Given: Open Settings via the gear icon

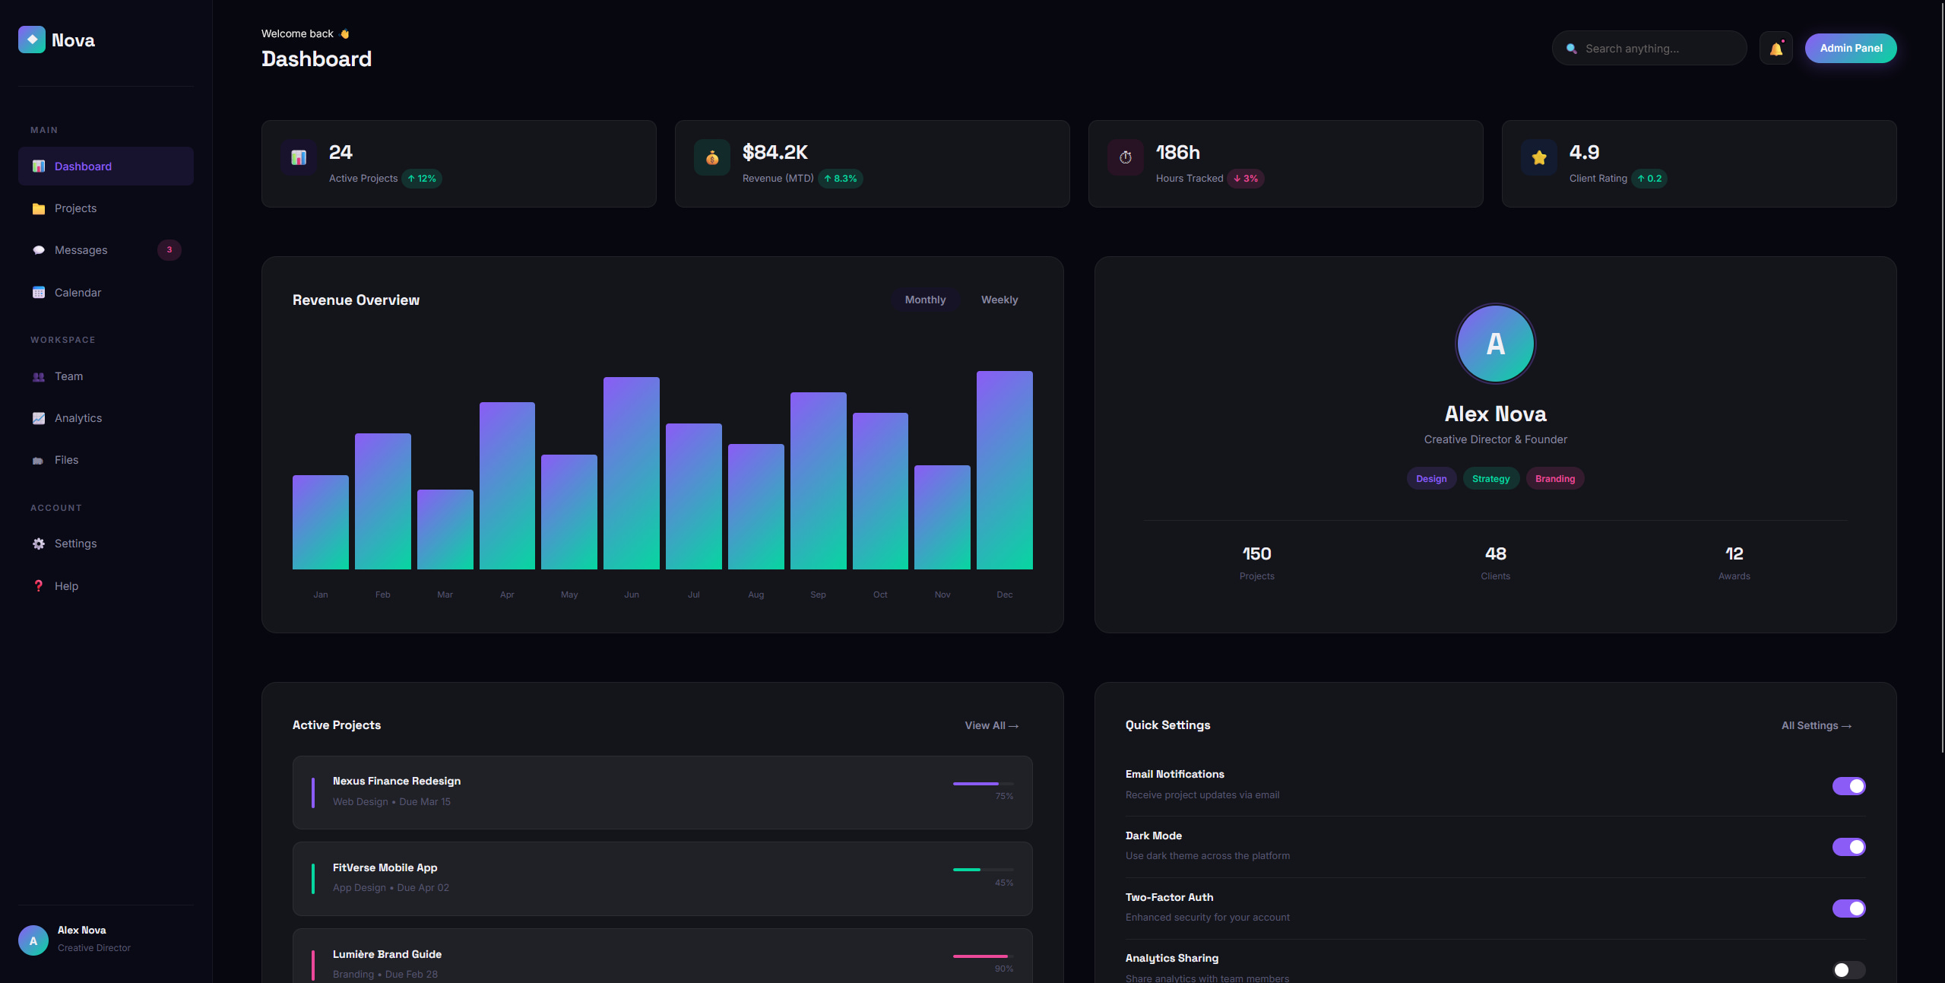Looking at the screenshot, I should tap(39, 544).
